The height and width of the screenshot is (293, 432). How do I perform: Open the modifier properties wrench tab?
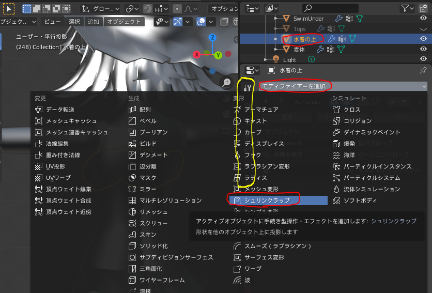point(248,87)
